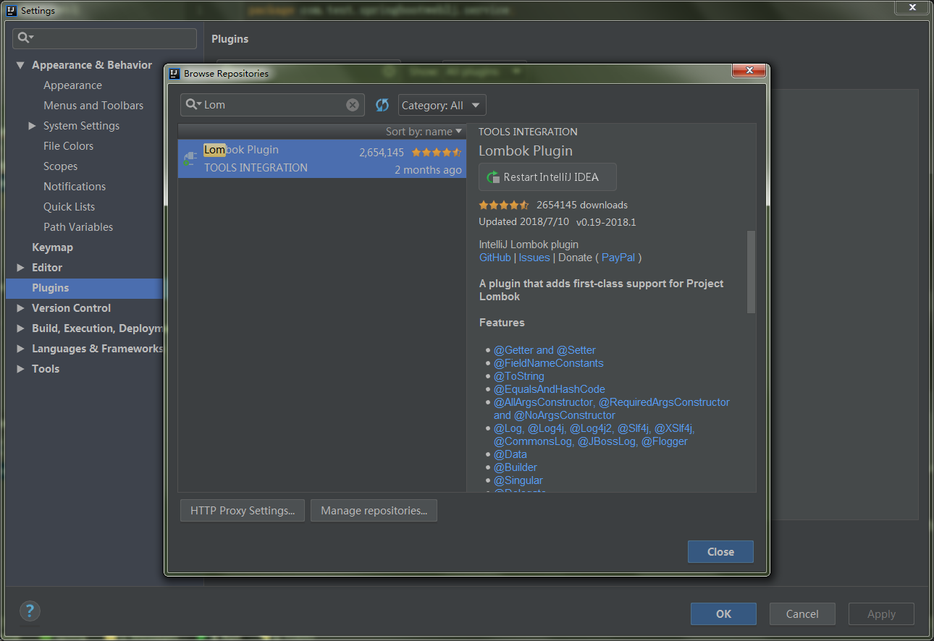Expand the Version Control node

(x=20, y=308)
